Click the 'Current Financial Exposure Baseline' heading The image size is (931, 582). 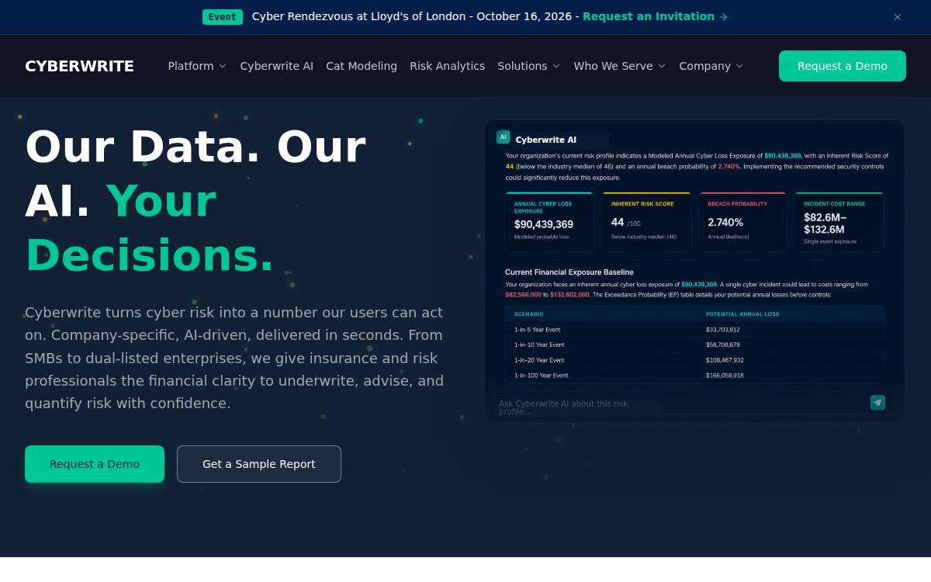(x=569, y=272)
